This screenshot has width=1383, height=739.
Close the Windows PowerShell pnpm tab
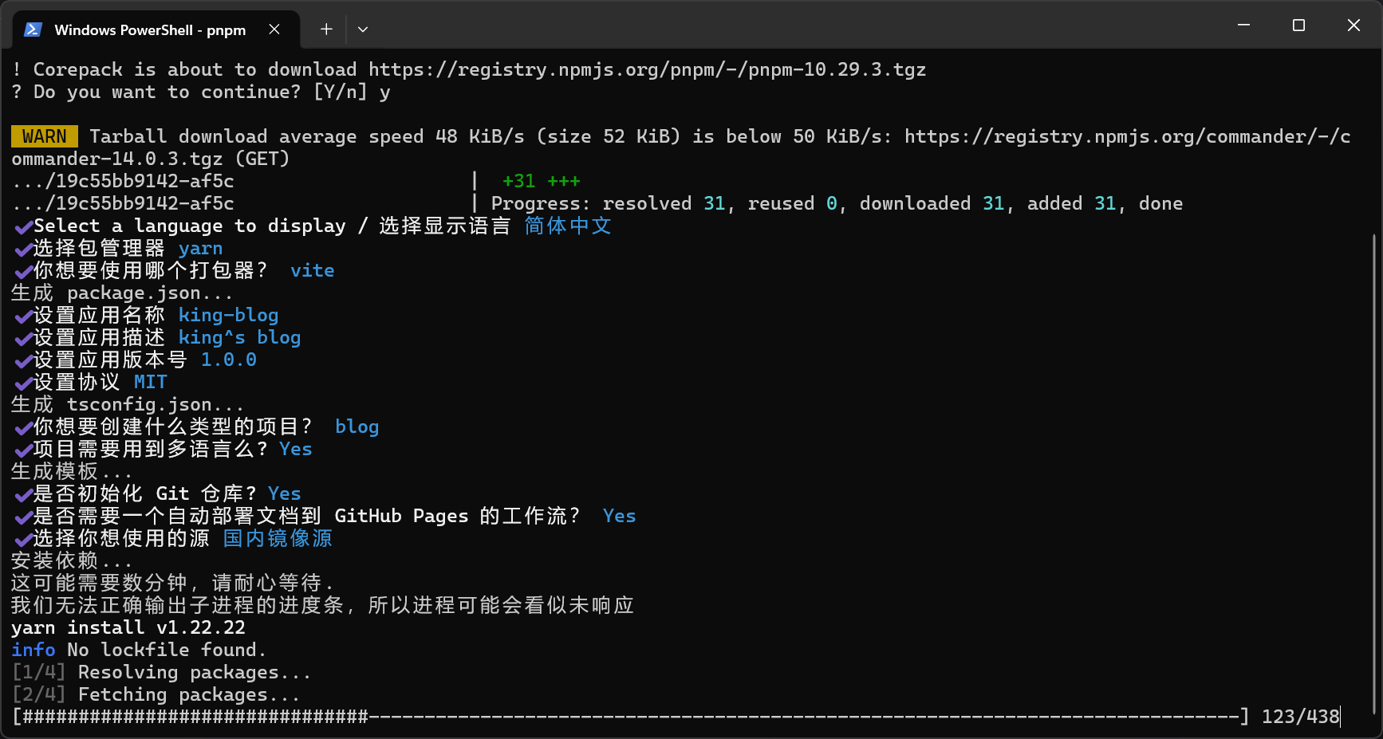[274, 29]
